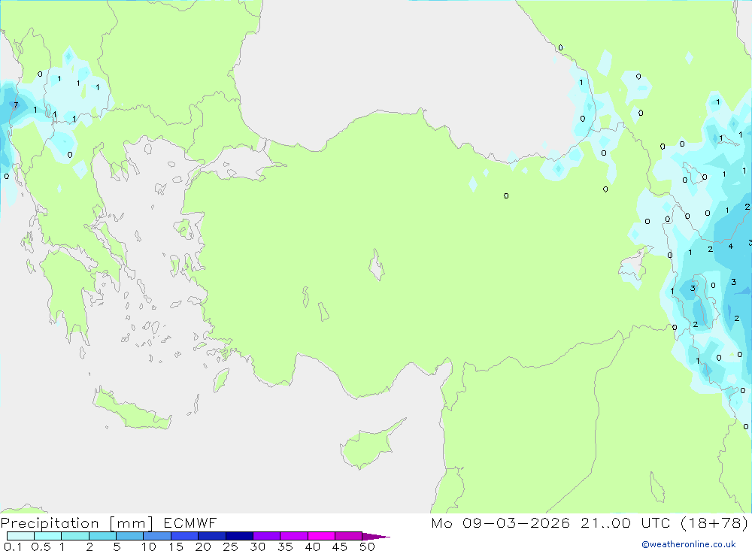Click the 'Precipitation' title word

pos(50,523)
